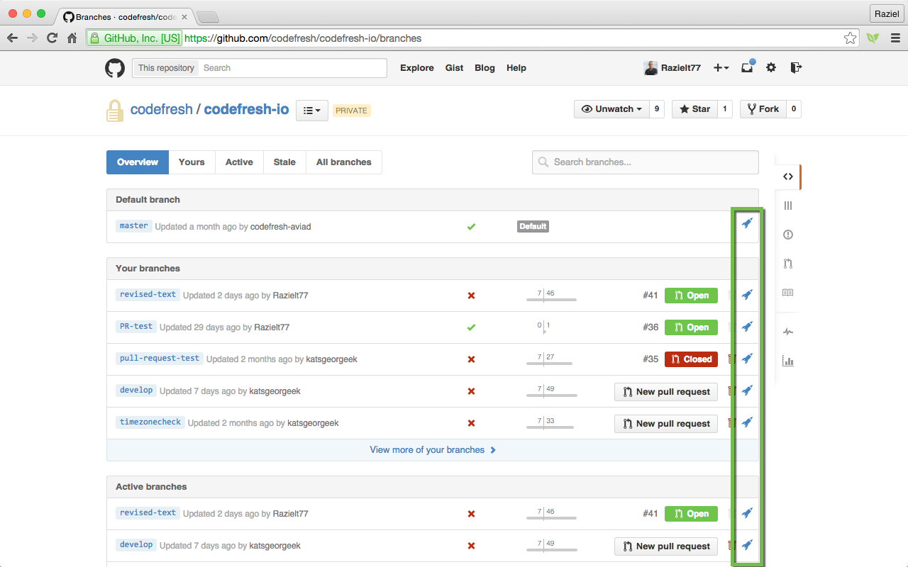Open the Unwatch dropdown

(x=611, y=109)
